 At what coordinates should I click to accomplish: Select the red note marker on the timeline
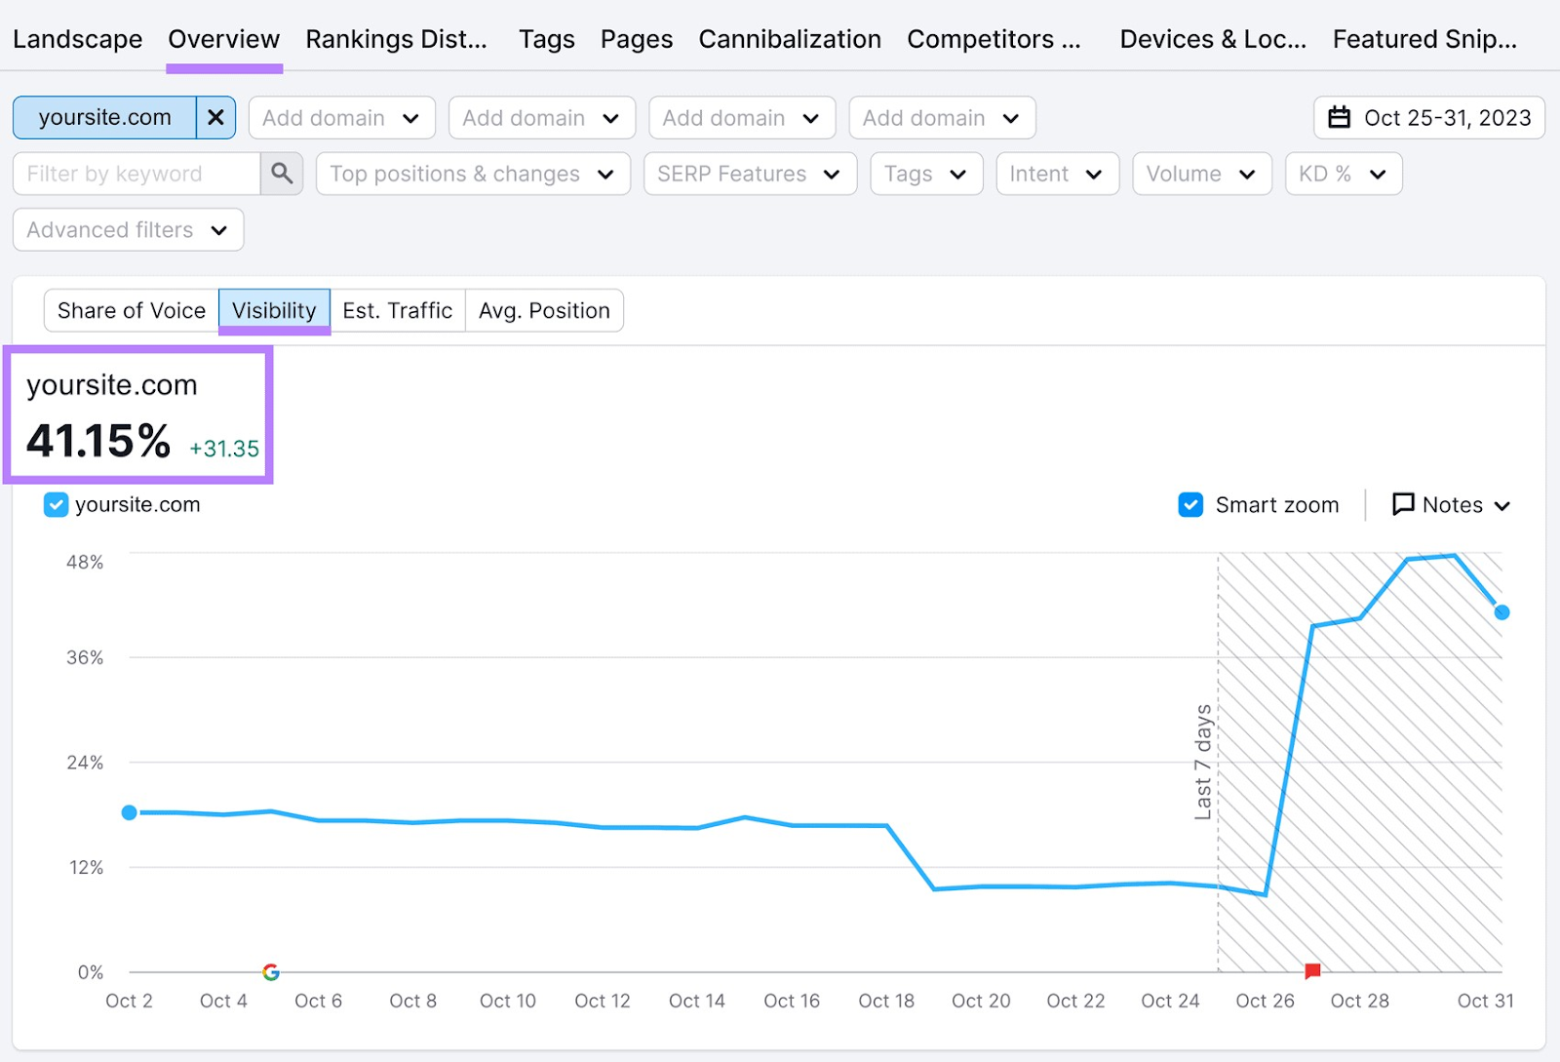[1312, 970]
